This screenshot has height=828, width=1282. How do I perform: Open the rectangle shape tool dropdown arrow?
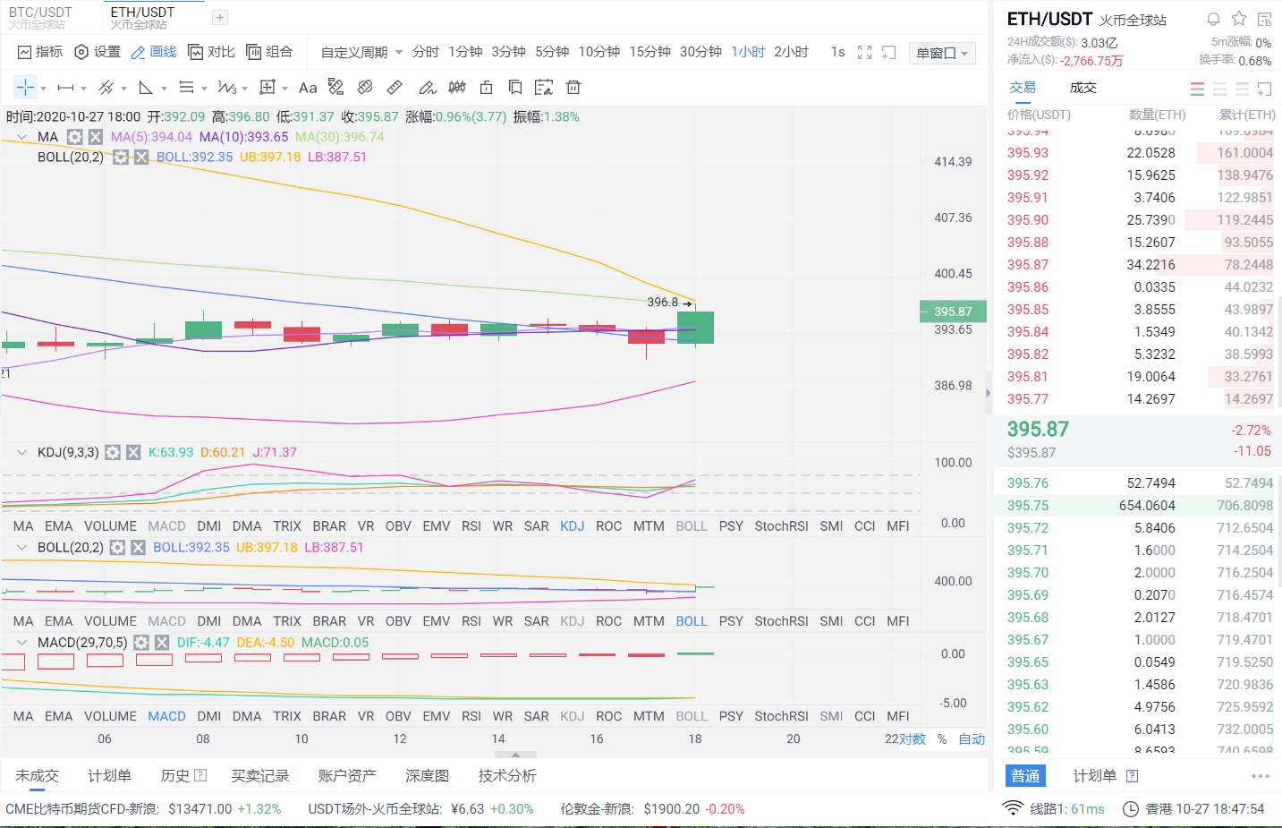pyautogui.click(x=285, y=89)
